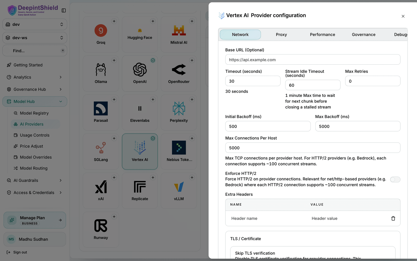Click the Vertex AI provider card
Image resolution: width=417 pixels, height=261 pixels.
[140, 151]
